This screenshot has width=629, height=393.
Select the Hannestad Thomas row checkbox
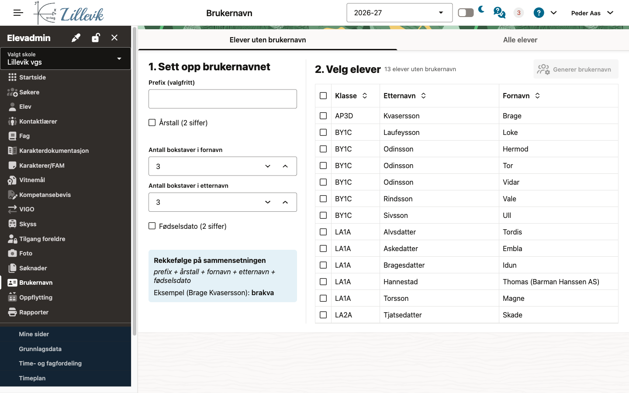(x=323, y=282)
